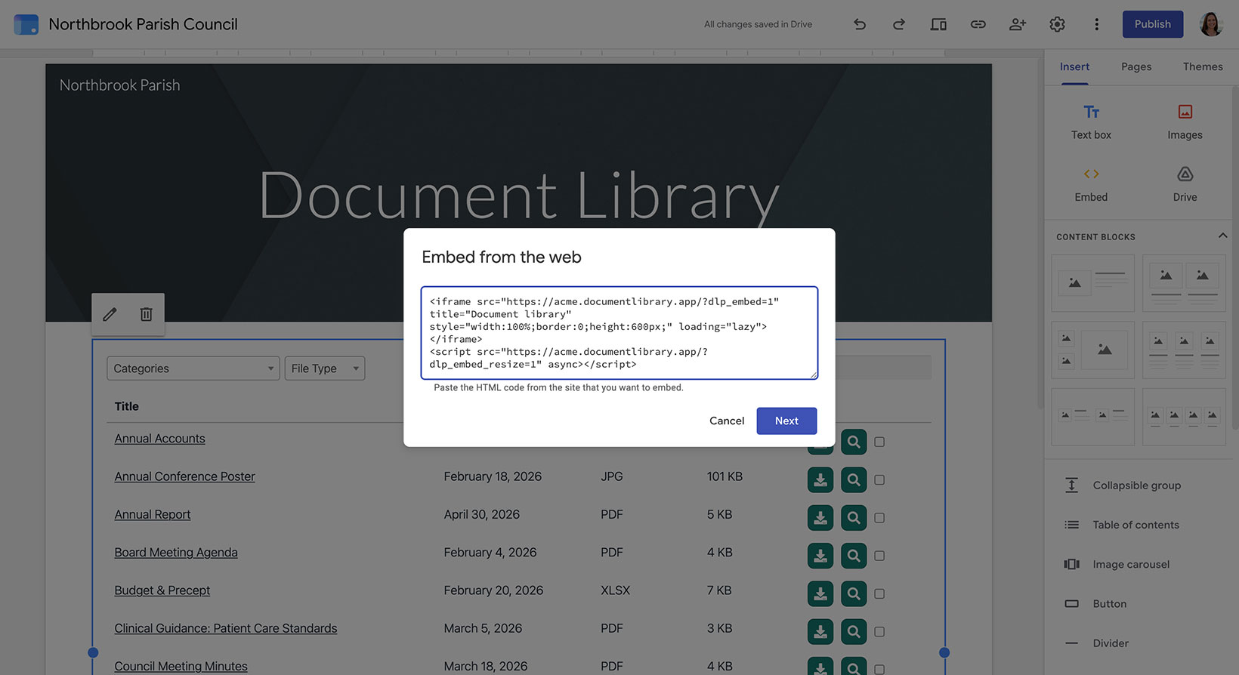
Task: Preview the Annual Conference Poster file
Action: point(854,479)
